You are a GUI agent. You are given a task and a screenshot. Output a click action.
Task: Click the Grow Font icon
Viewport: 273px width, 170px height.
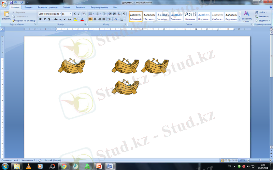click(75, 14)
